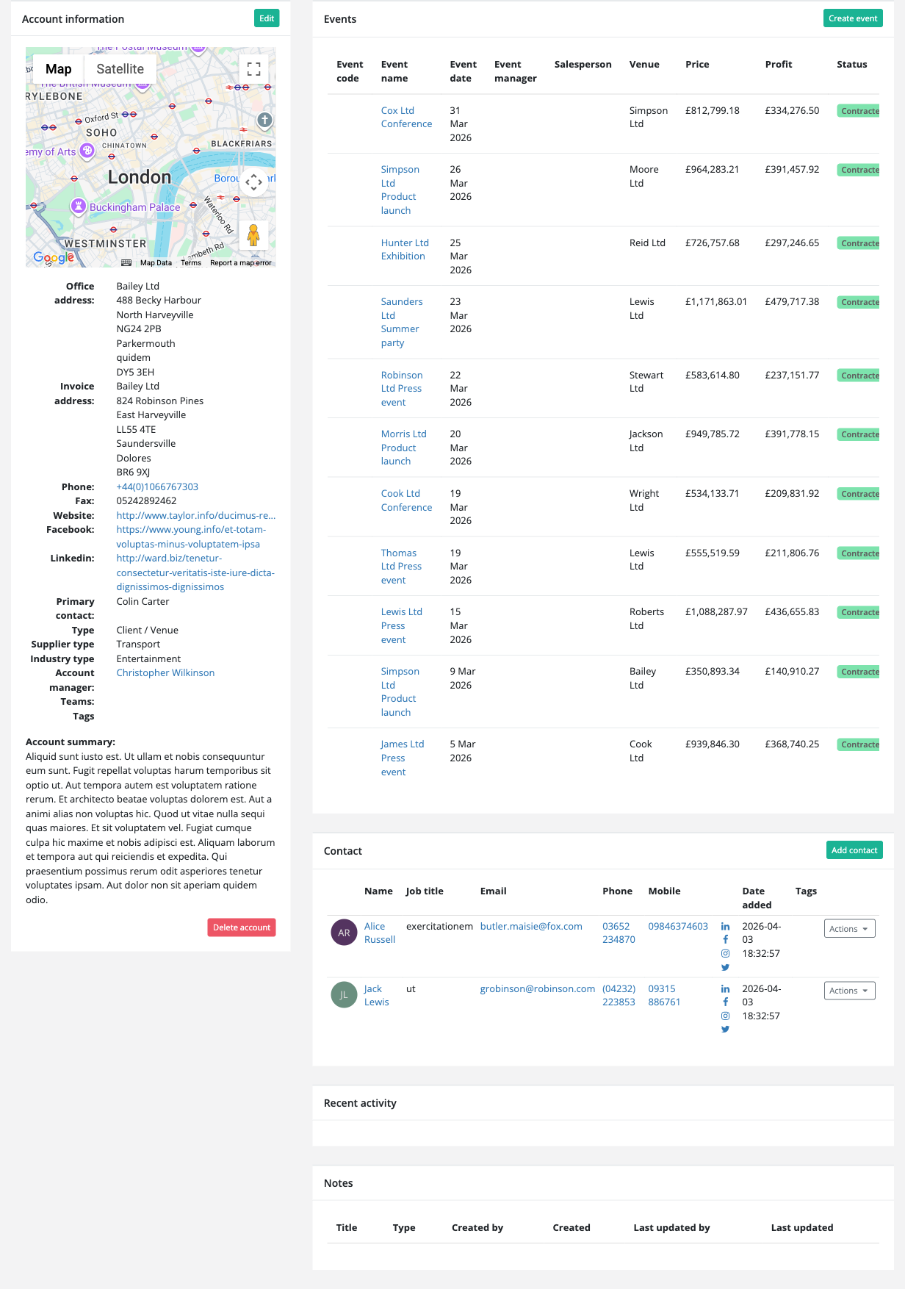Open Alice Russell's LinkedIn icon

pyautogui.click(x=725, y=927)
